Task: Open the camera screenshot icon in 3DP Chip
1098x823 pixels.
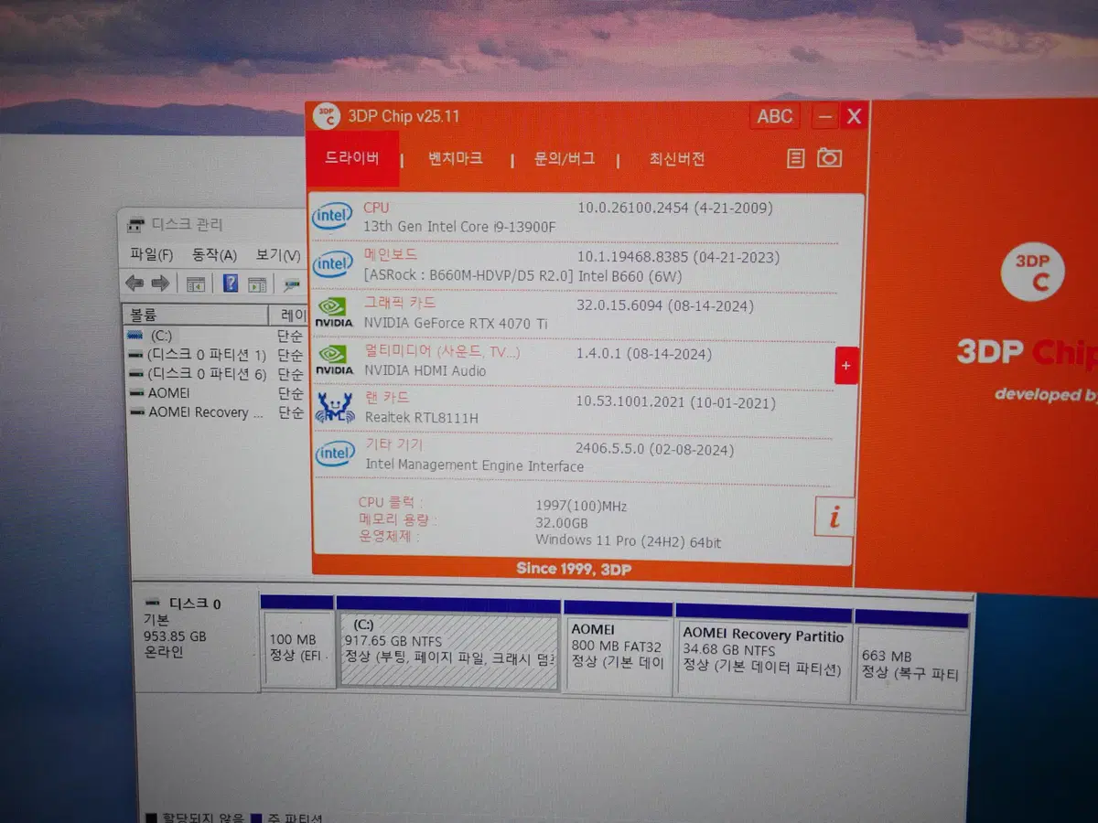Action: tap(829, 157)
